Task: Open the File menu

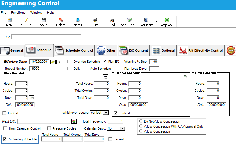Action: point(4,13)
